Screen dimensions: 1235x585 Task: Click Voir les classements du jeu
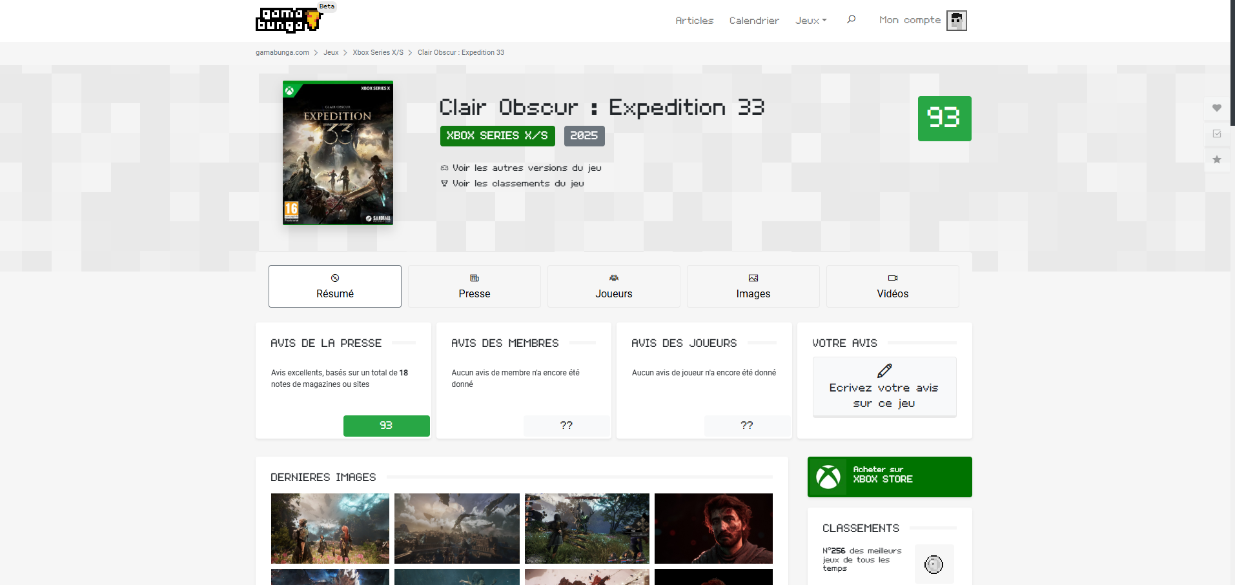(518, 183)
